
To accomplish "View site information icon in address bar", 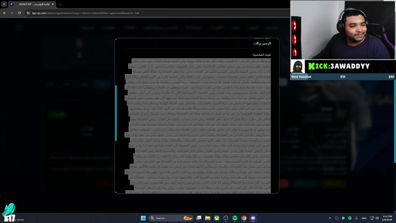I will click(x=28, y=13).
